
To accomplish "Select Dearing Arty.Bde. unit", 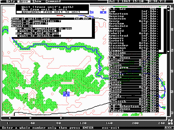I will click(133, 43).
